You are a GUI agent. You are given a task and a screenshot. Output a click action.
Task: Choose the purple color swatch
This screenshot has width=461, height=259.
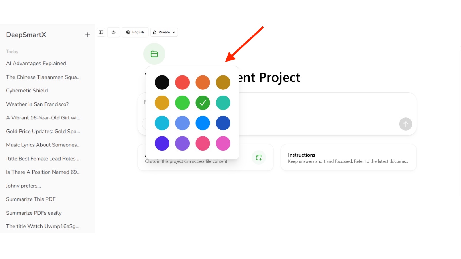(182, 143)
